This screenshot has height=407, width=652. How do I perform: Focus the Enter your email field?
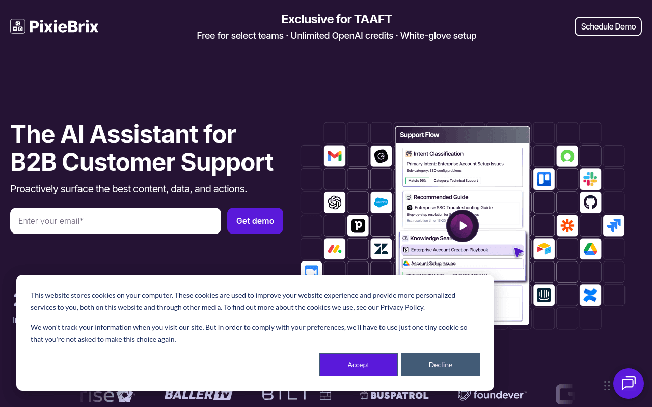pos(116,221)
